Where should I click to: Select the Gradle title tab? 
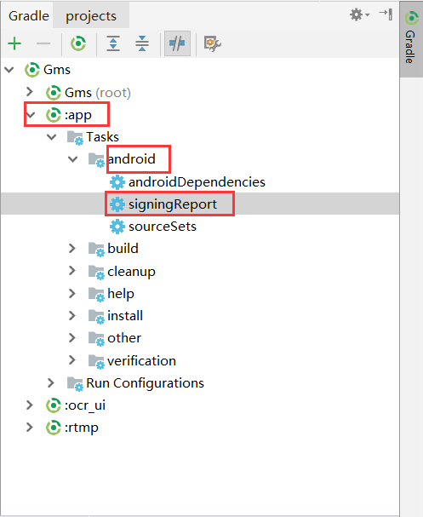point(29,16)
